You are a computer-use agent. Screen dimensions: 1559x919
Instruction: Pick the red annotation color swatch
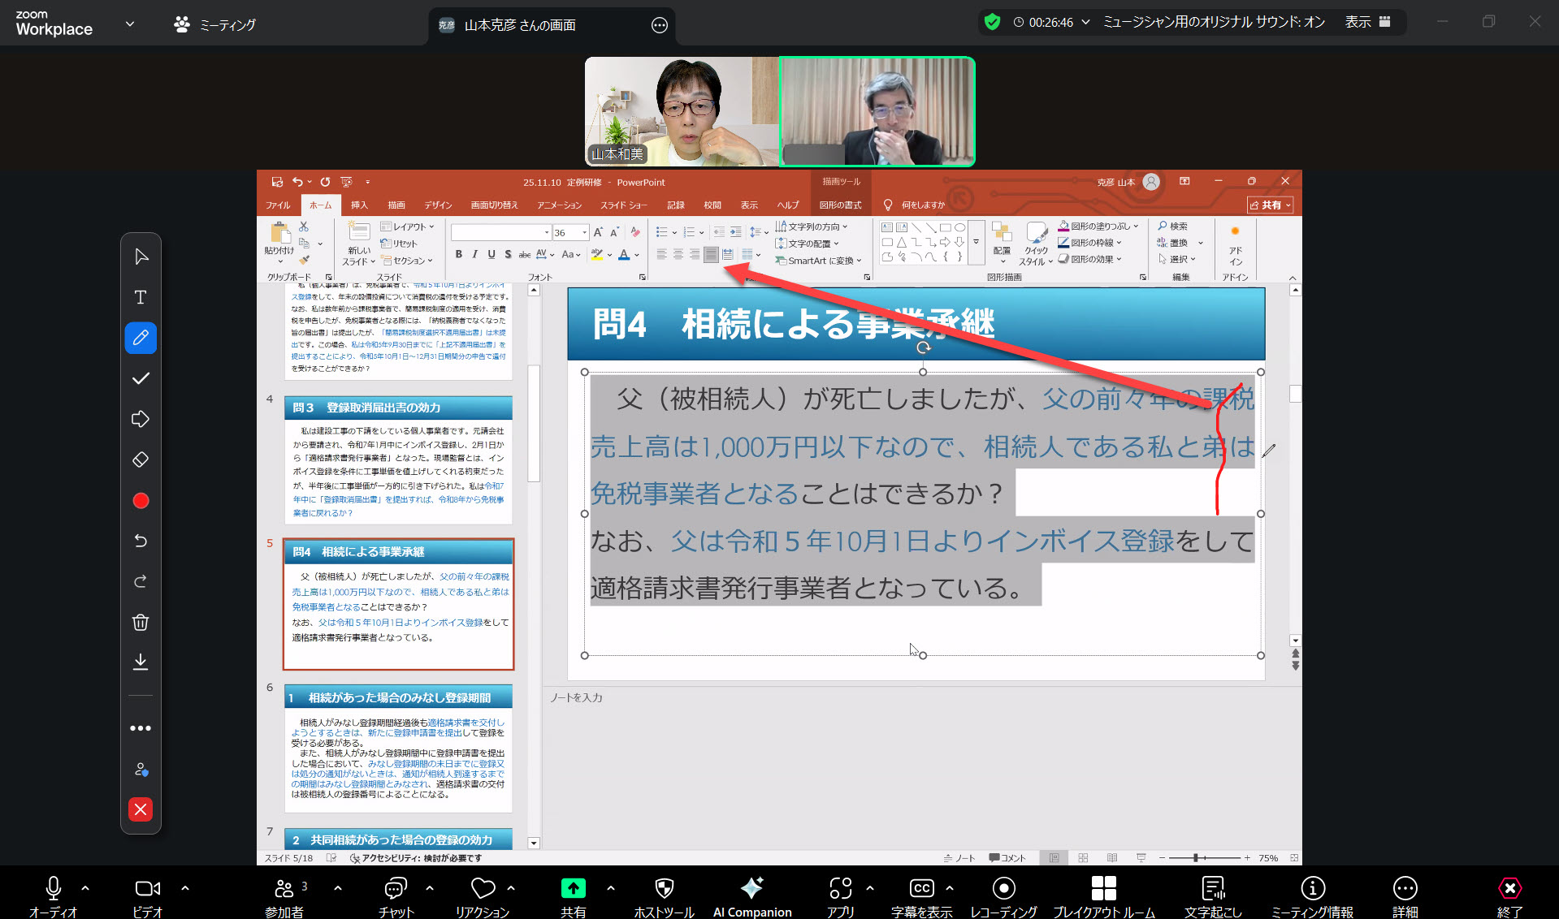tap(141, 501)
